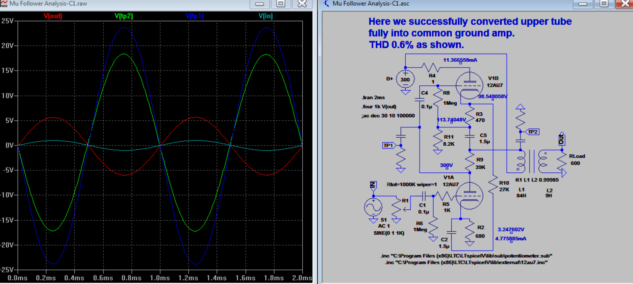Close the schematic .asc window
The width and height of the screenshot is (633, 284).
[x=625, y=4]
